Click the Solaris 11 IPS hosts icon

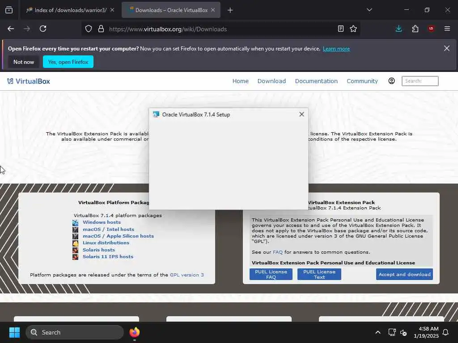[75, 257]
